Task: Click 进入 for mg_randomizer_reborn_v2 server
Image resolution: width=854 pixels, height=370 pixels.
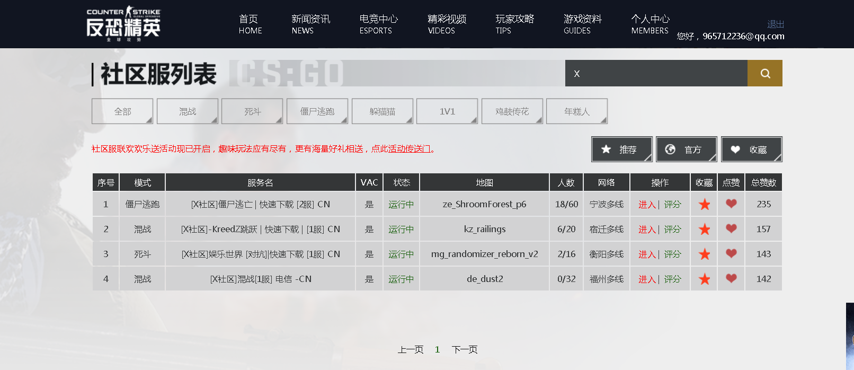Action: (x=647, y=254)
